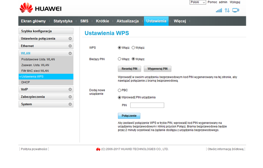This screenshot has height=168, width=263.
Task: Select Włącz radio for WPS
Action: click(120, 48)
